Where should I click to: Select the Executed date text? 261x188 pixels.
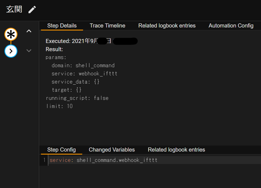(x=92, y=41)
